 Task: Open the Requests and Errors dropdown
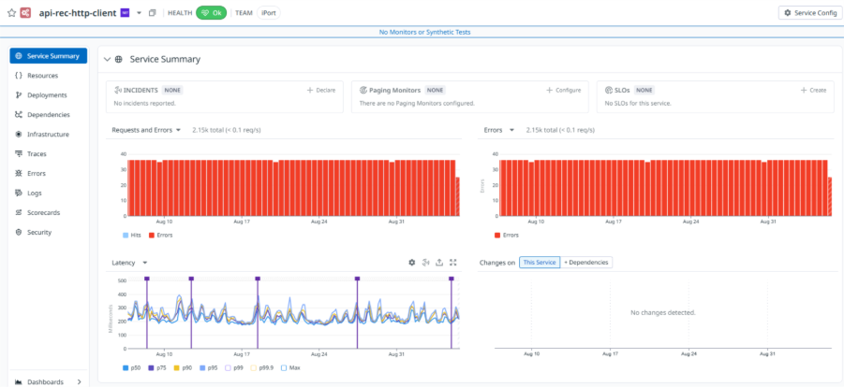coord(146,130)
